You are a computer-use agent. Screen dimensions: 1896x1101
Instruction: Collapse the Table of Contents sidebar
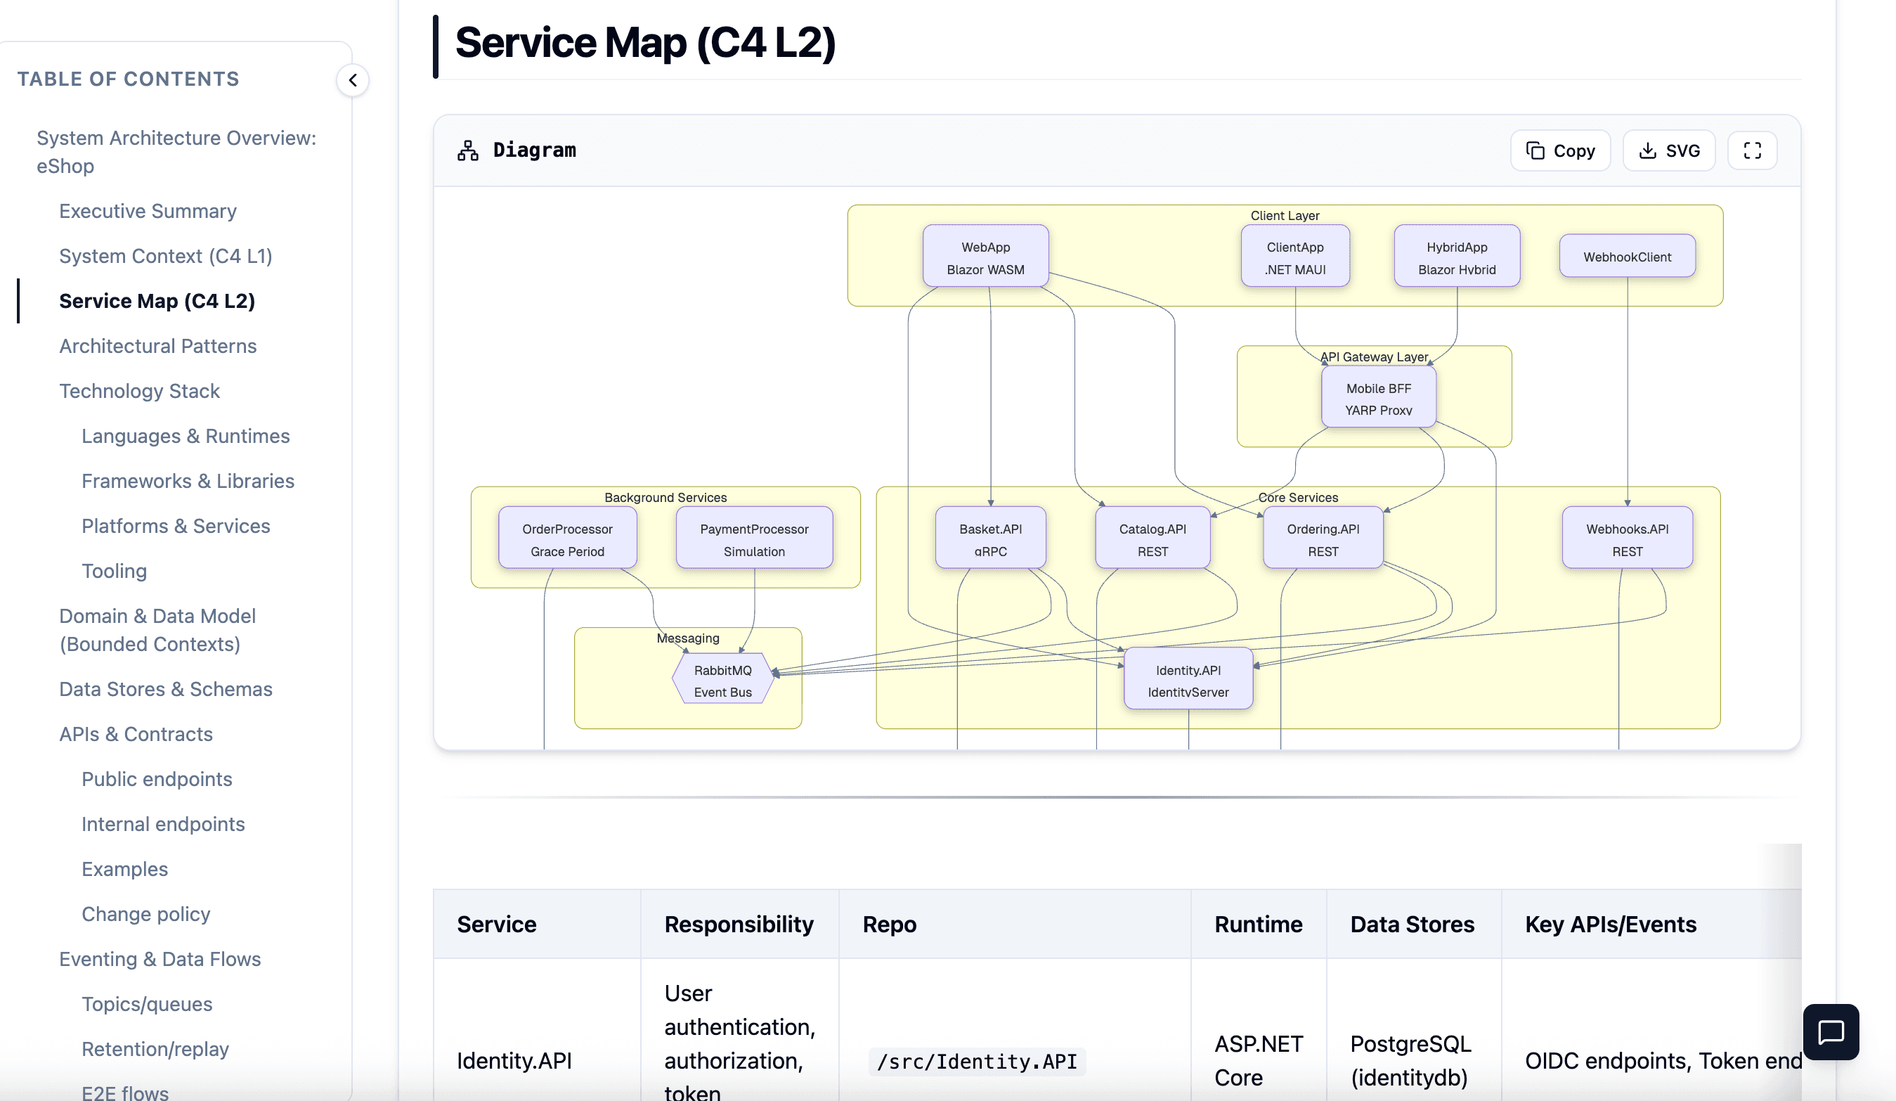tap(353, 81)
